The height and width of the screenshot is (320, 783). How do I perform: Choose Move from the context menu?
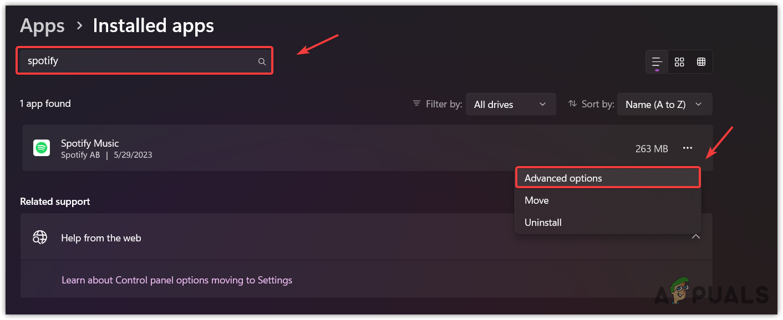[x=537, y=200]
